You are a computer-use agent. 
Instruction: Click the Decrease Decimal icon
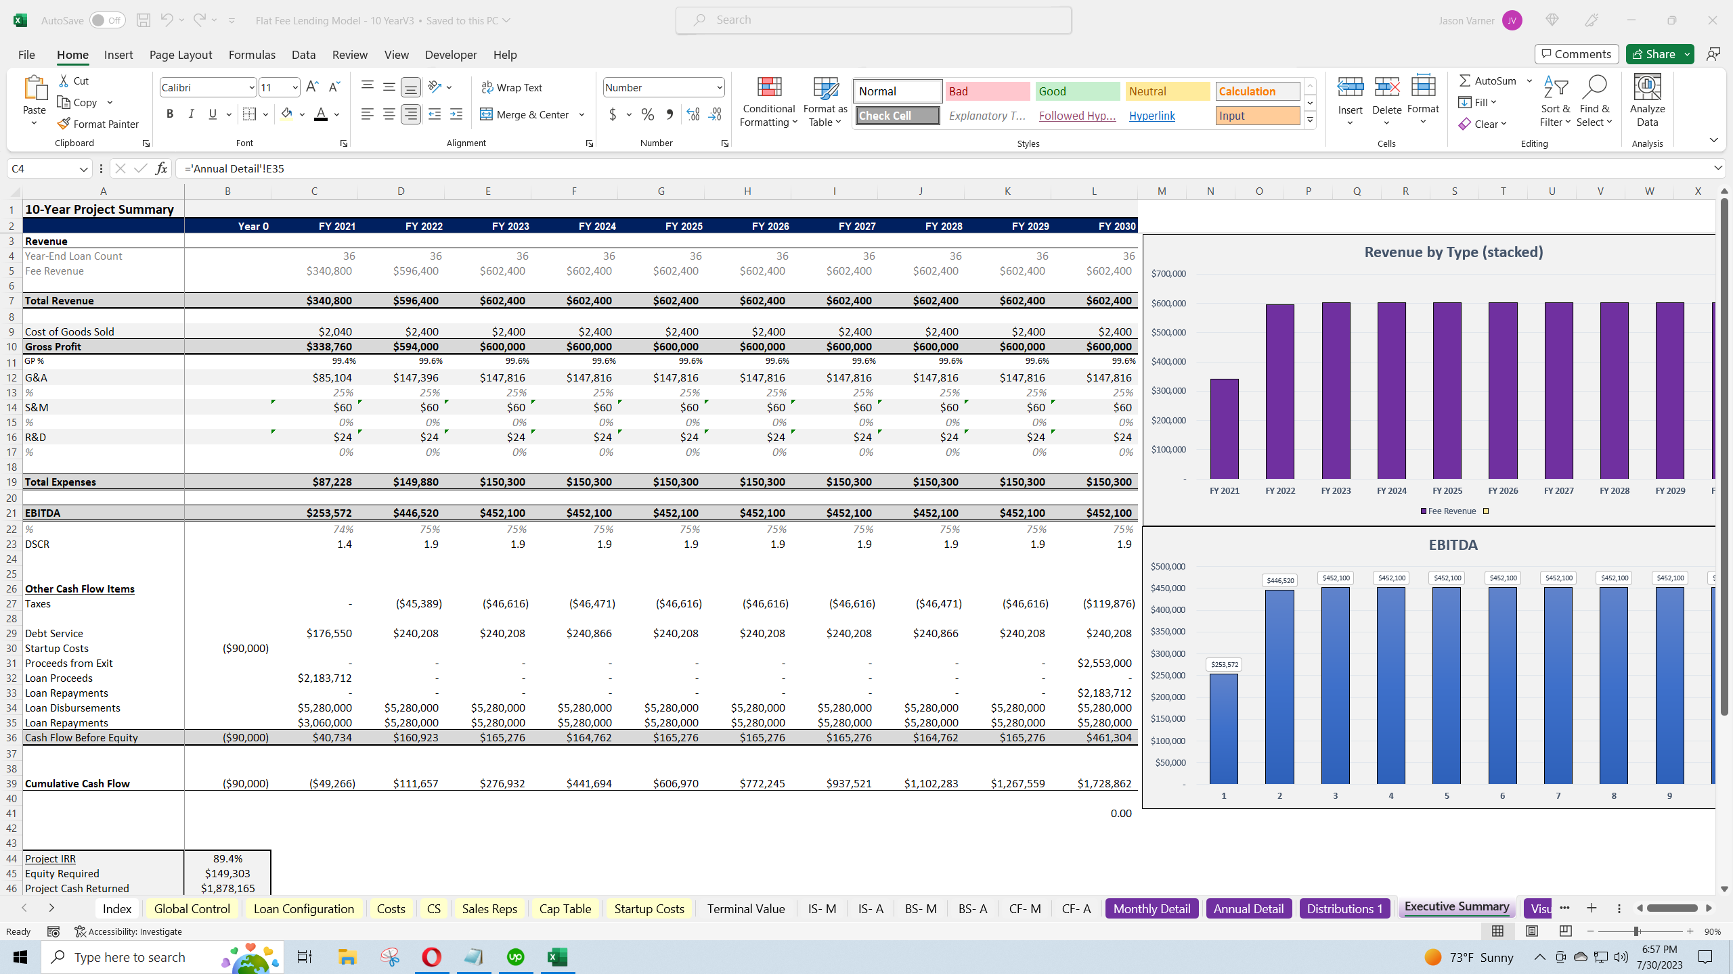(x=716, y=114)
